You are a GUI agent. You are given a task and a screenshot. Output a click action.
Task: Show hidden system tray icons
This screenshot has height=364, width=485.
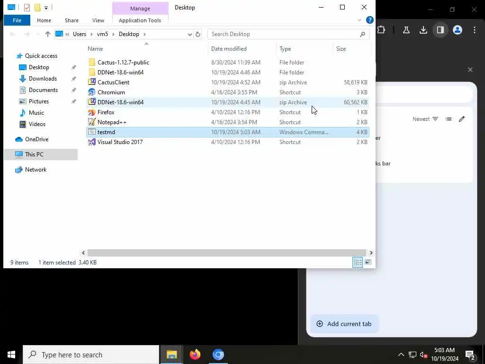coord(401,355)
